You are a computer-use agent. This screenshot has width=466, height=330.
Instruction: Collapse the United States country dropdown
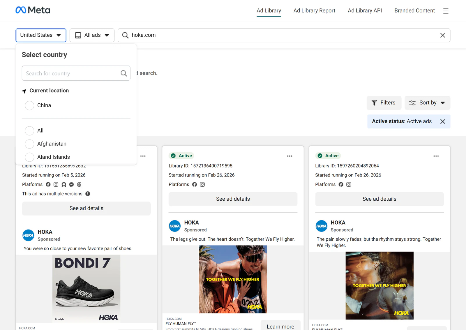(41, 35)
